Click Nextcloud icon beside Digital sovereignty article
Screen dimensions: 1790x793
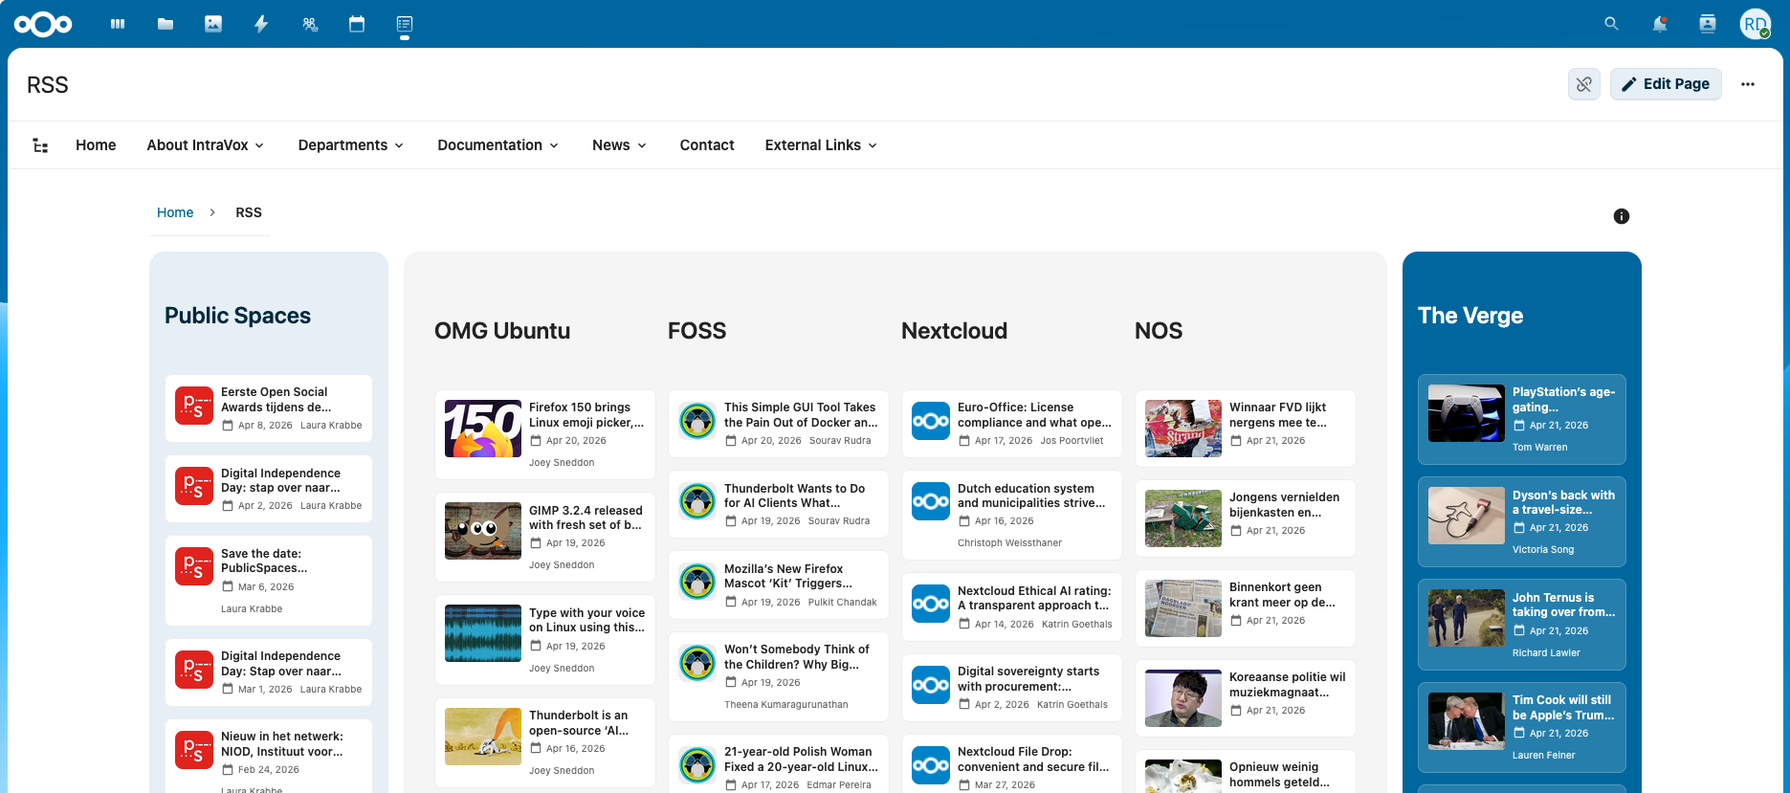pos(931,684)
